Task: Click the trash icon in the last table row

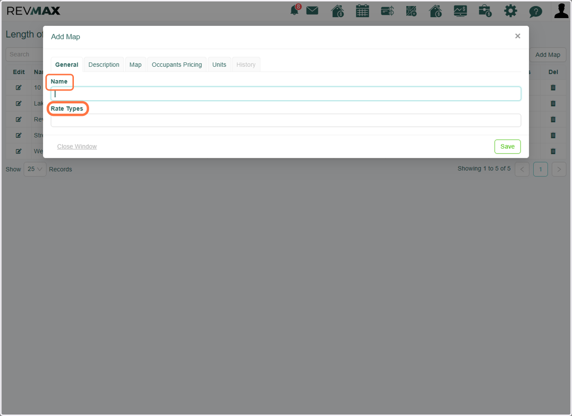Action: 553,151
